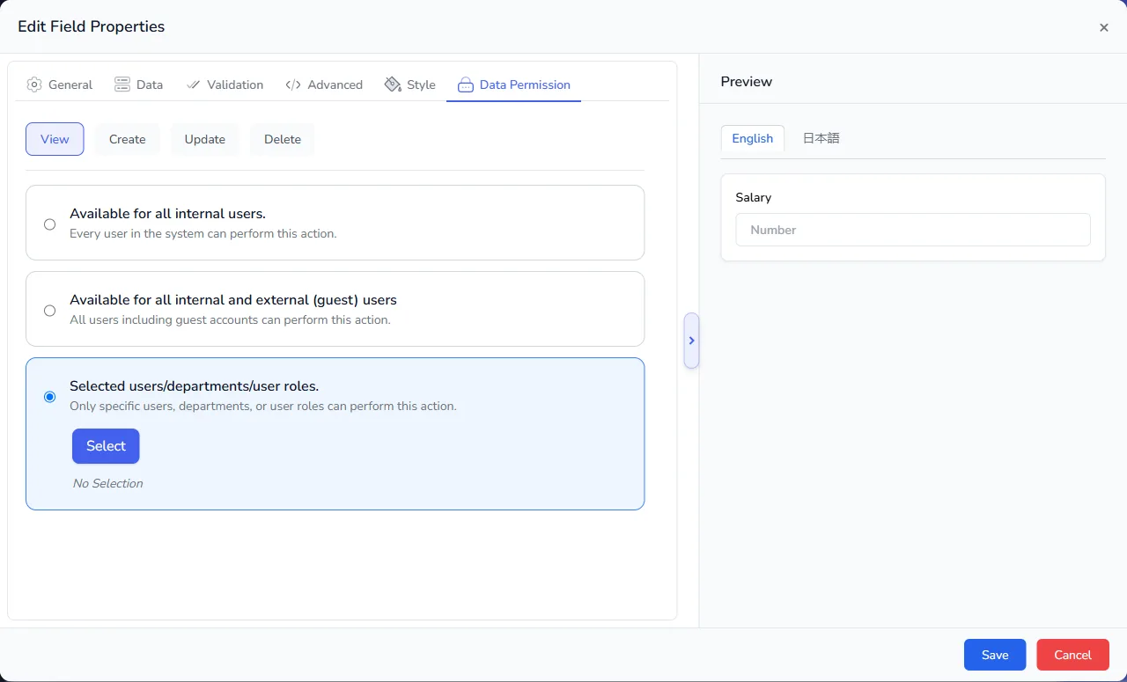The height and width of the screenshot is (682, 1127).
Task: Switch to the Data tab
Action: pyautogui.click(x=139, y=84)
